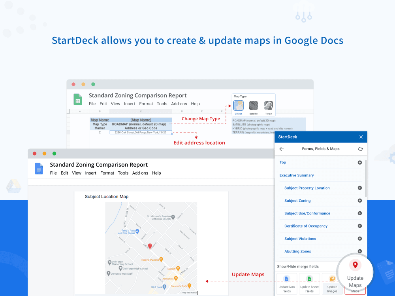Click the M&T Bank pin on map

(x=164, y=287)
